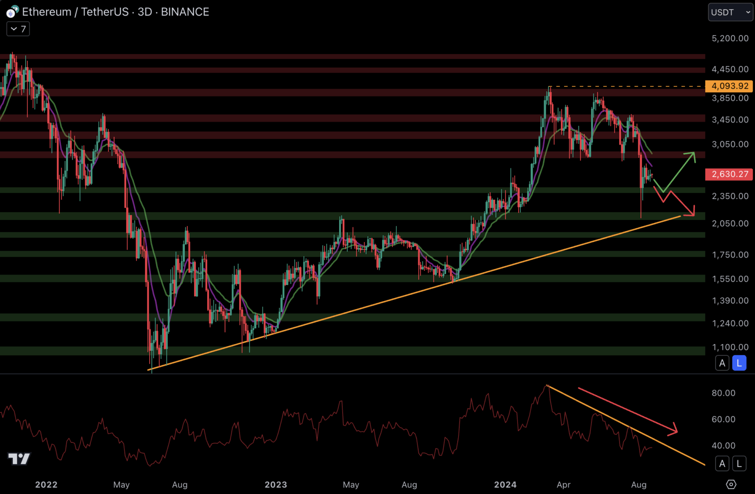Select the red arrow on RSI pane
The image size is (755, 494).
pos(627,409)
